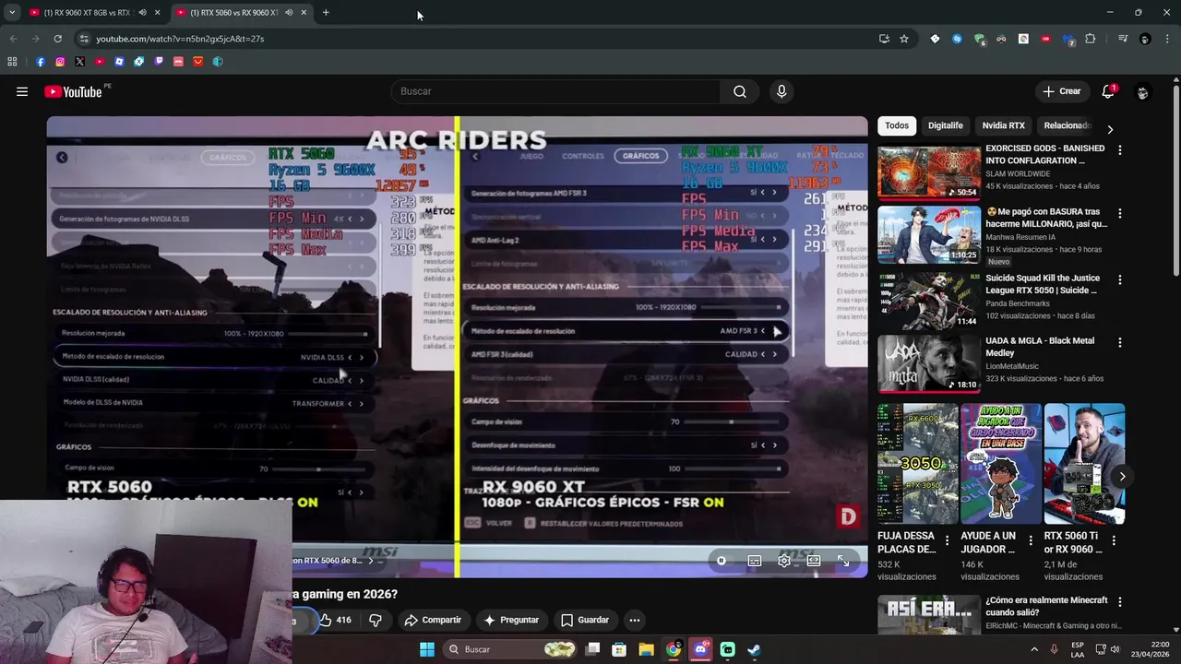The image size is (1181, 664).
Task: Open the Instagram bookmark
Action: [60, 62]
